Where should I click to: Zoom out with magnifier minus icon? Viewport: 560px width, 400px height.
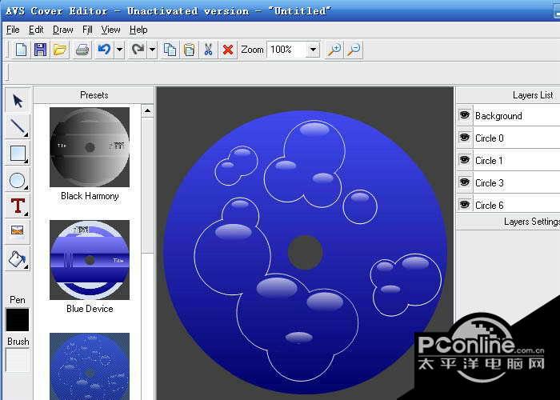coord(354,50)
